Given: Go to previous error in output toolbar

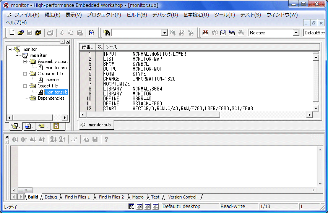Looking at the screenshot, I should coord(24,139).
